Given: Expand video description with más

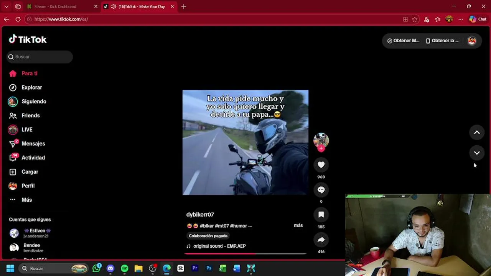Looking at the screenshot, I should (298, 225).
